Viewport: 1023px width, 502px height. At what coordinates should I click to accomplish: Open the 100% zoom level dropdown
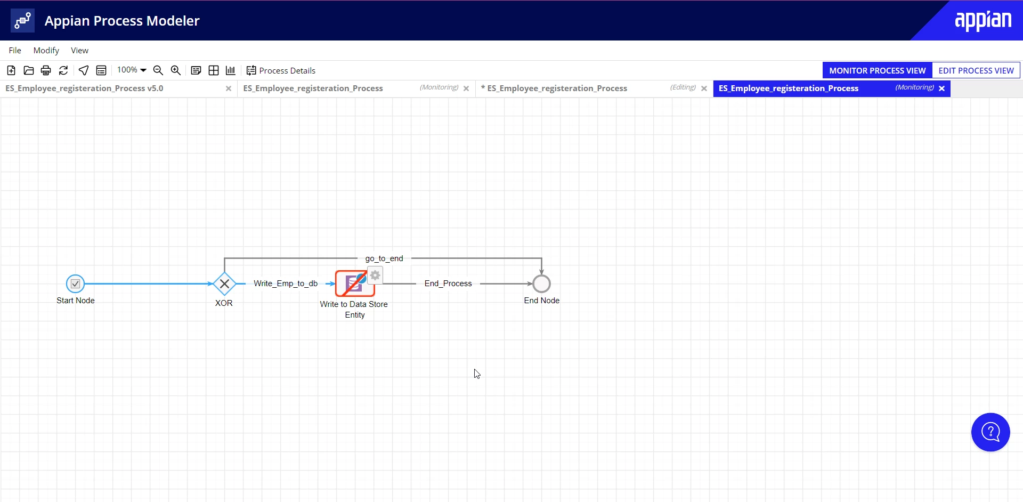click(x=132, y=70)
